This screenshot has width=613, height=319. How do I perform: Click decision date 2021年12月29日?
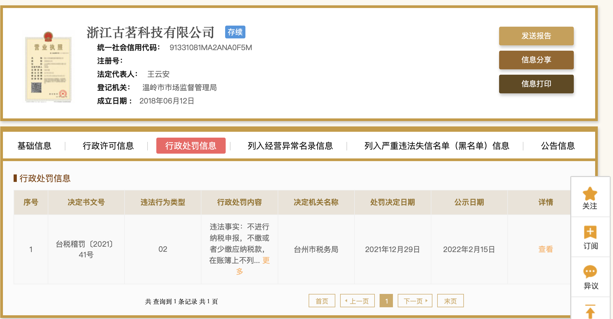(392, 249)
